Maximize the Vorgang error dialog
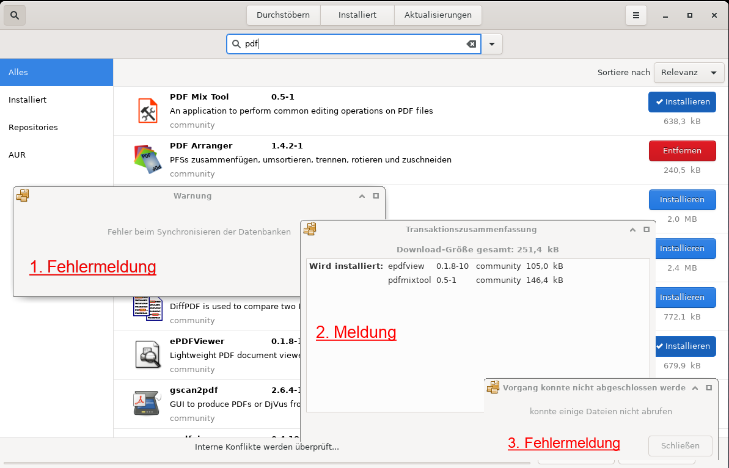The height and width of the screenshot is (468, 729). 709,387
